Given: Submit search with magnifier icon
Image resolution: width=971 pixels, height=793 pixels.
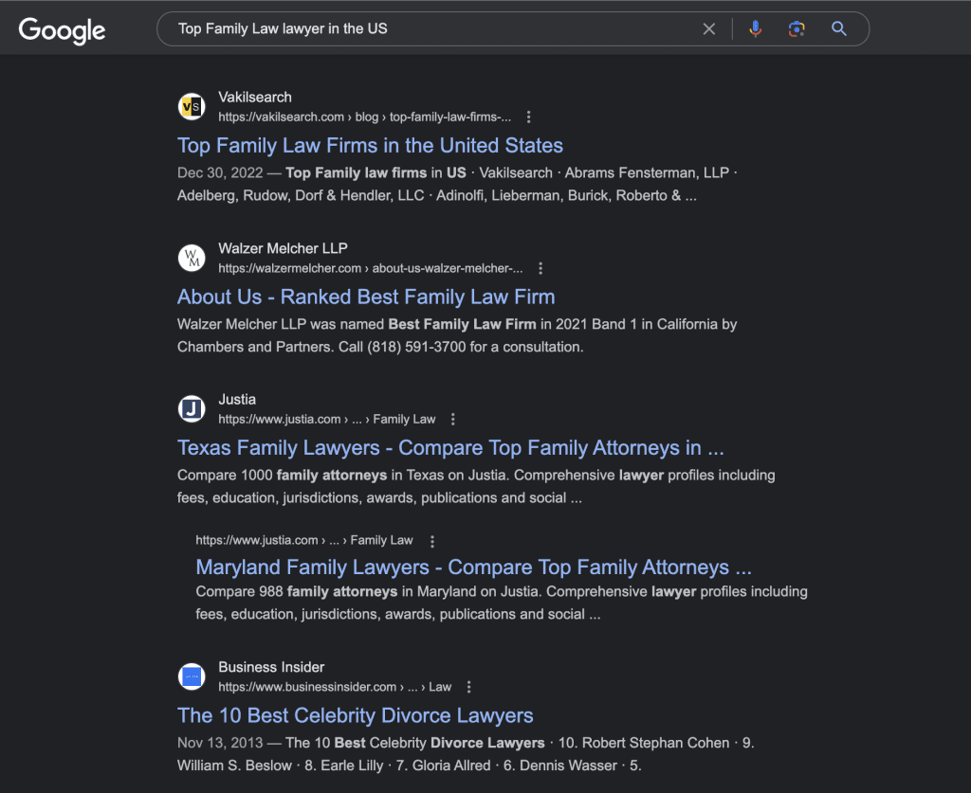Looking at the screenshot, I should pos(838,28).
